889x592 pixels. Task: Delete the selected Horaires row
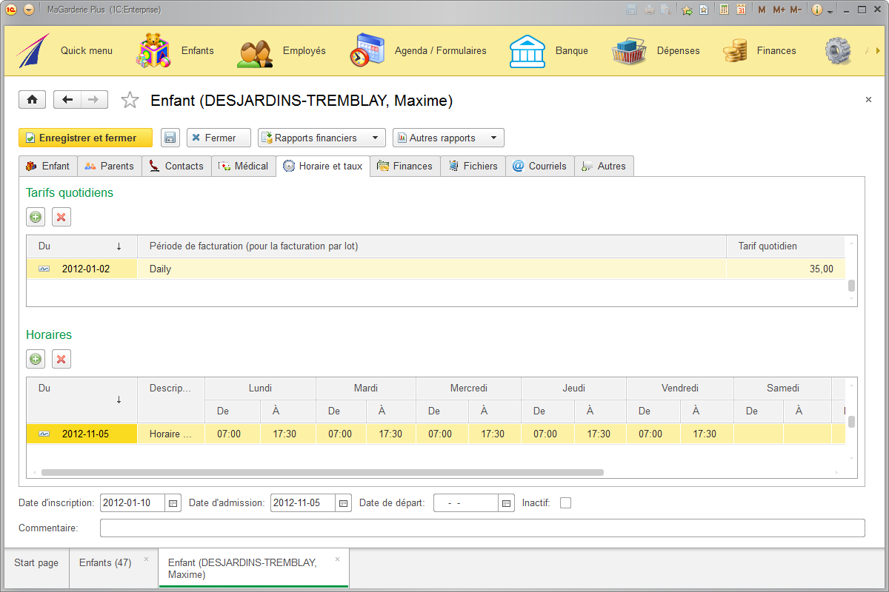point(61,359)
